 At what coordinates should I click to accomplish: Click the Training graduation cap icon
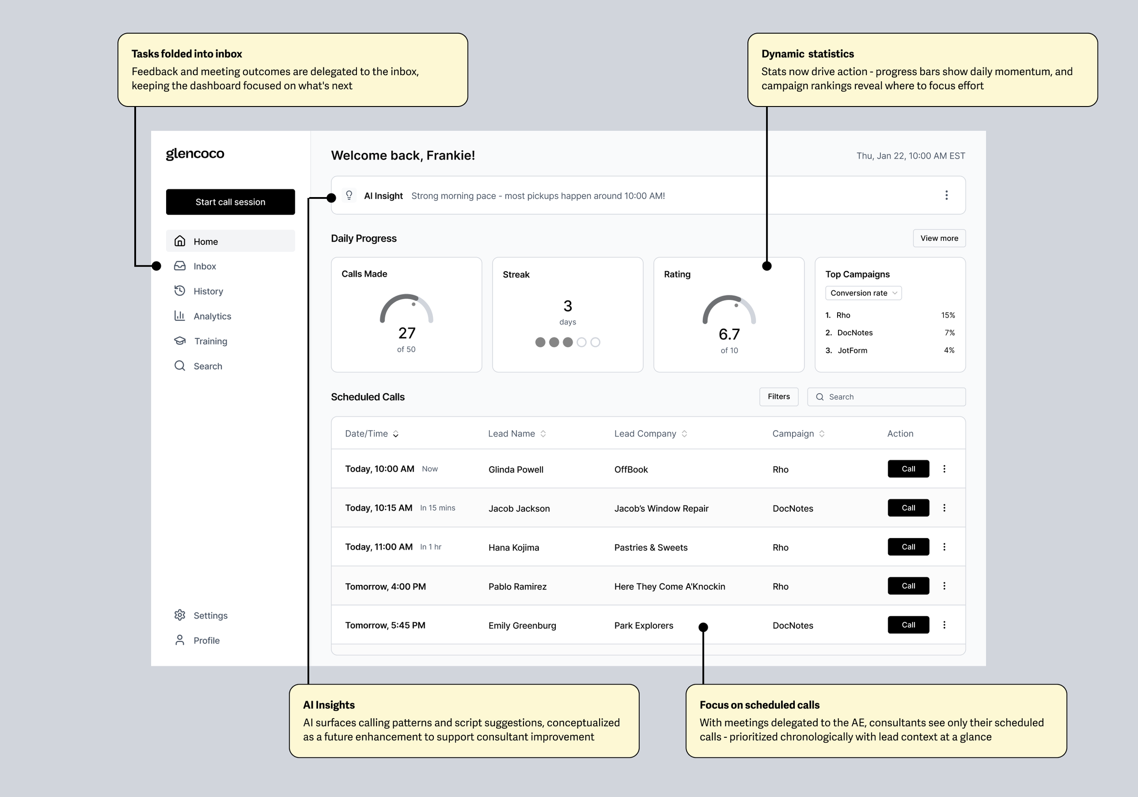(180, 341)
